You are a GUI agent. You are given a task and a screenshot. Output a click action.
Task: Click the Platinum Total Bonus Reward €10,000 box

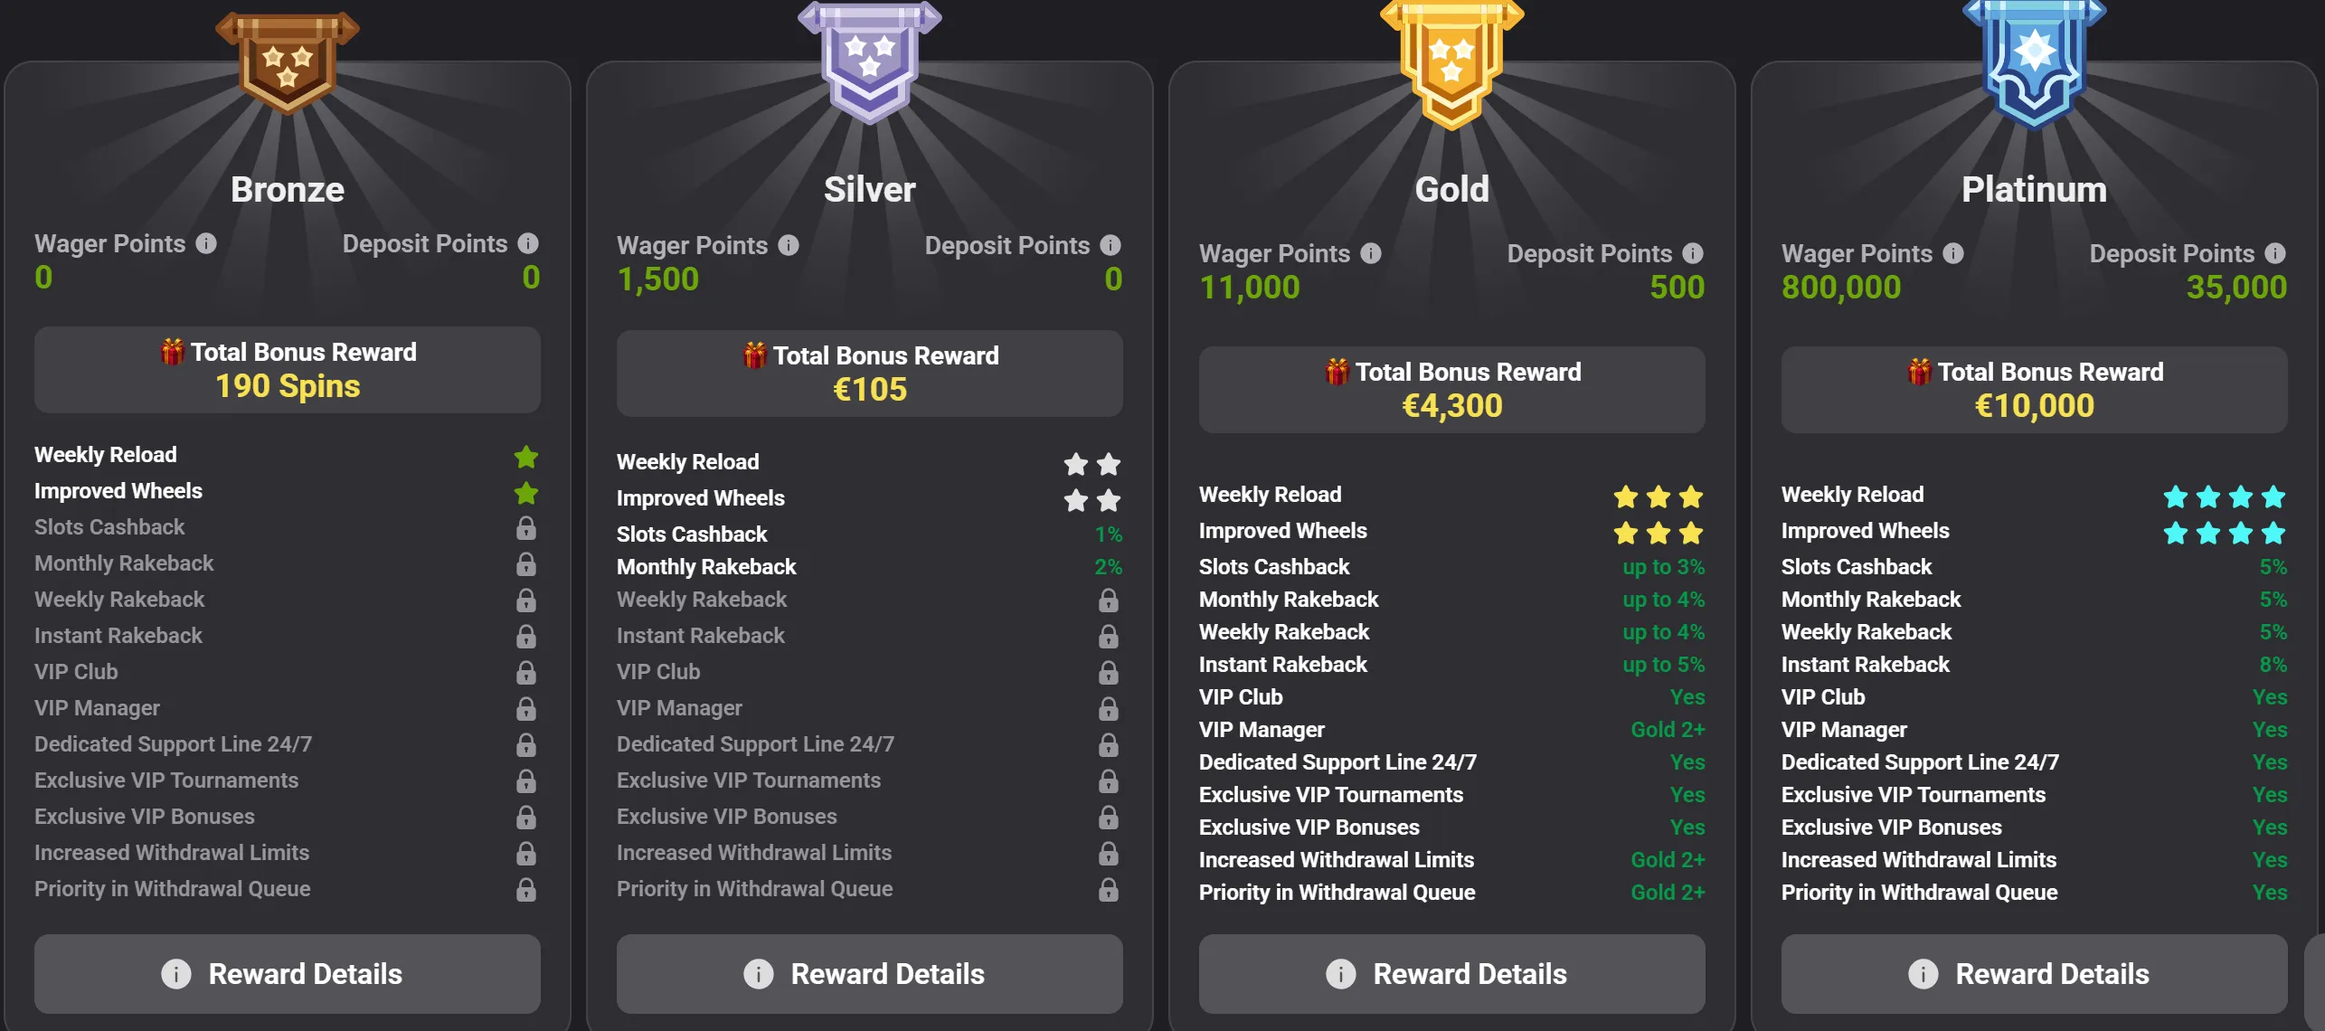pyautogui.click(x=2035, y=390)
